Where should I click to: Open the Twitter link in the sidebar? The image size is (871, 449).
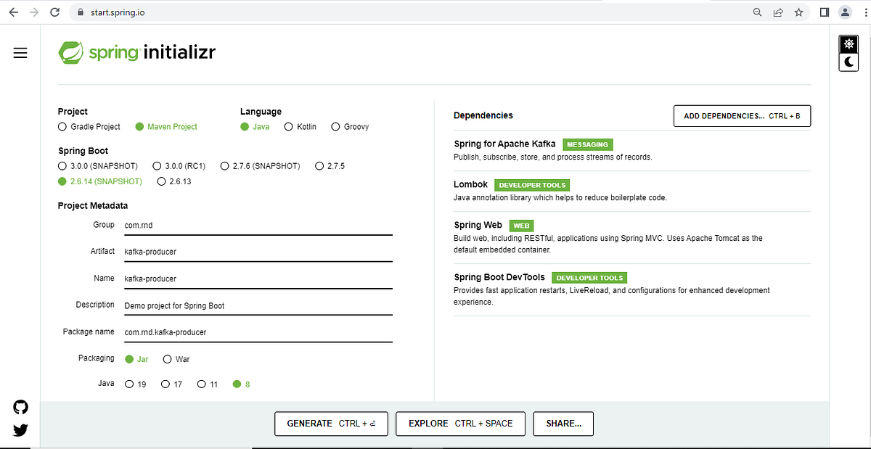click(x=20, y=429)
